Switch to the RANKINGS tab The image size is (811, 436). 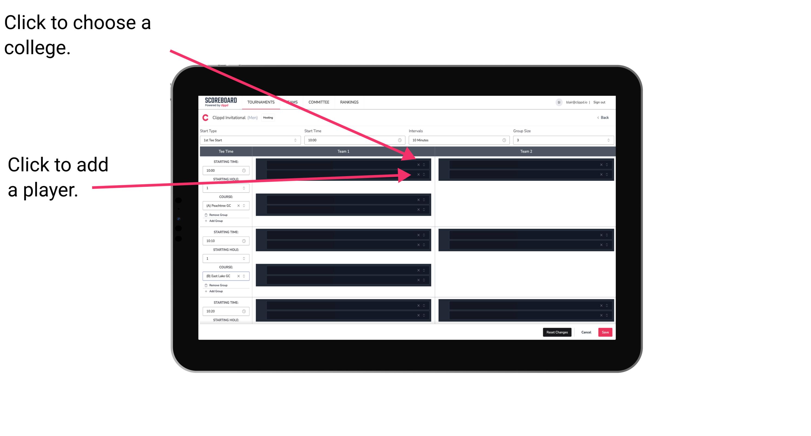[x=350, y=102]
